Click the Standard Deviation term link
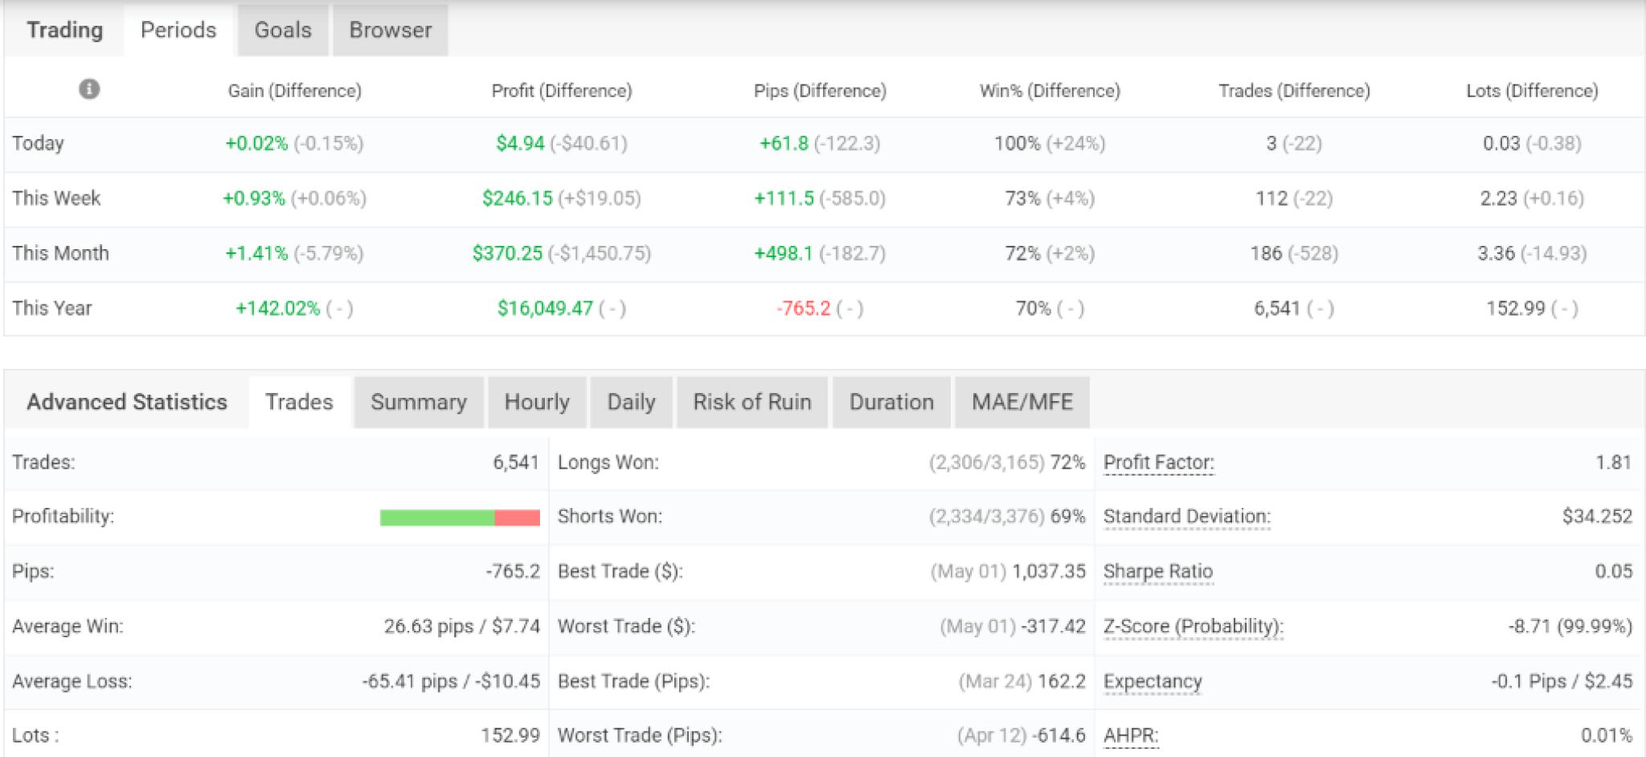The width and height of the screenshot is (1646, 757). point(1187,516)
